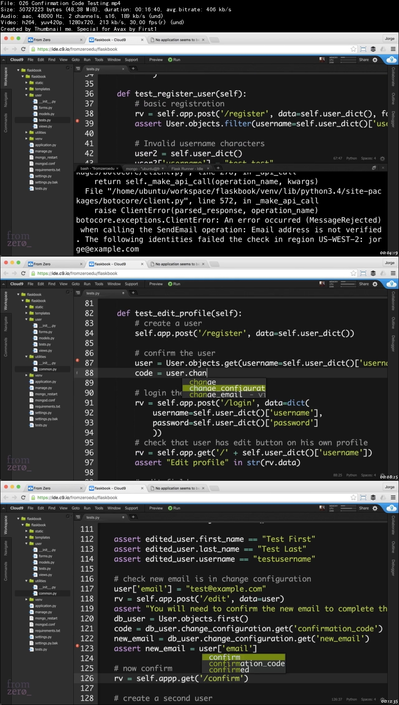Click the info marker beside line 88
399x705 pixels.
tap(77, 373)
